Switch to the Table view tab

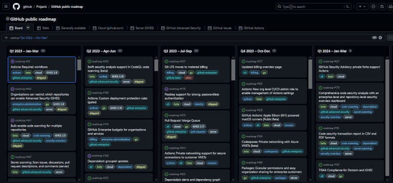click(43, 28)
